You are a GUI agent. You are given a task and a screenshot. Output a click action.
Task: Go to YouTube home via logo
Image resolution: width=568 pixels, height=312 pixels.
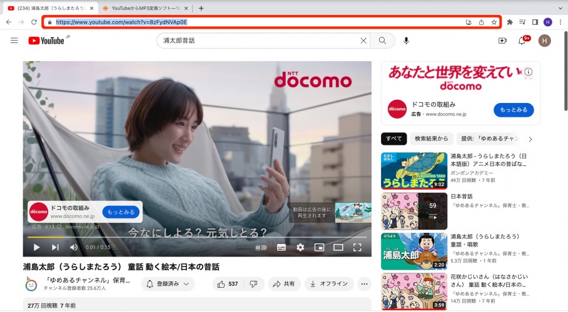pos(47,41)
